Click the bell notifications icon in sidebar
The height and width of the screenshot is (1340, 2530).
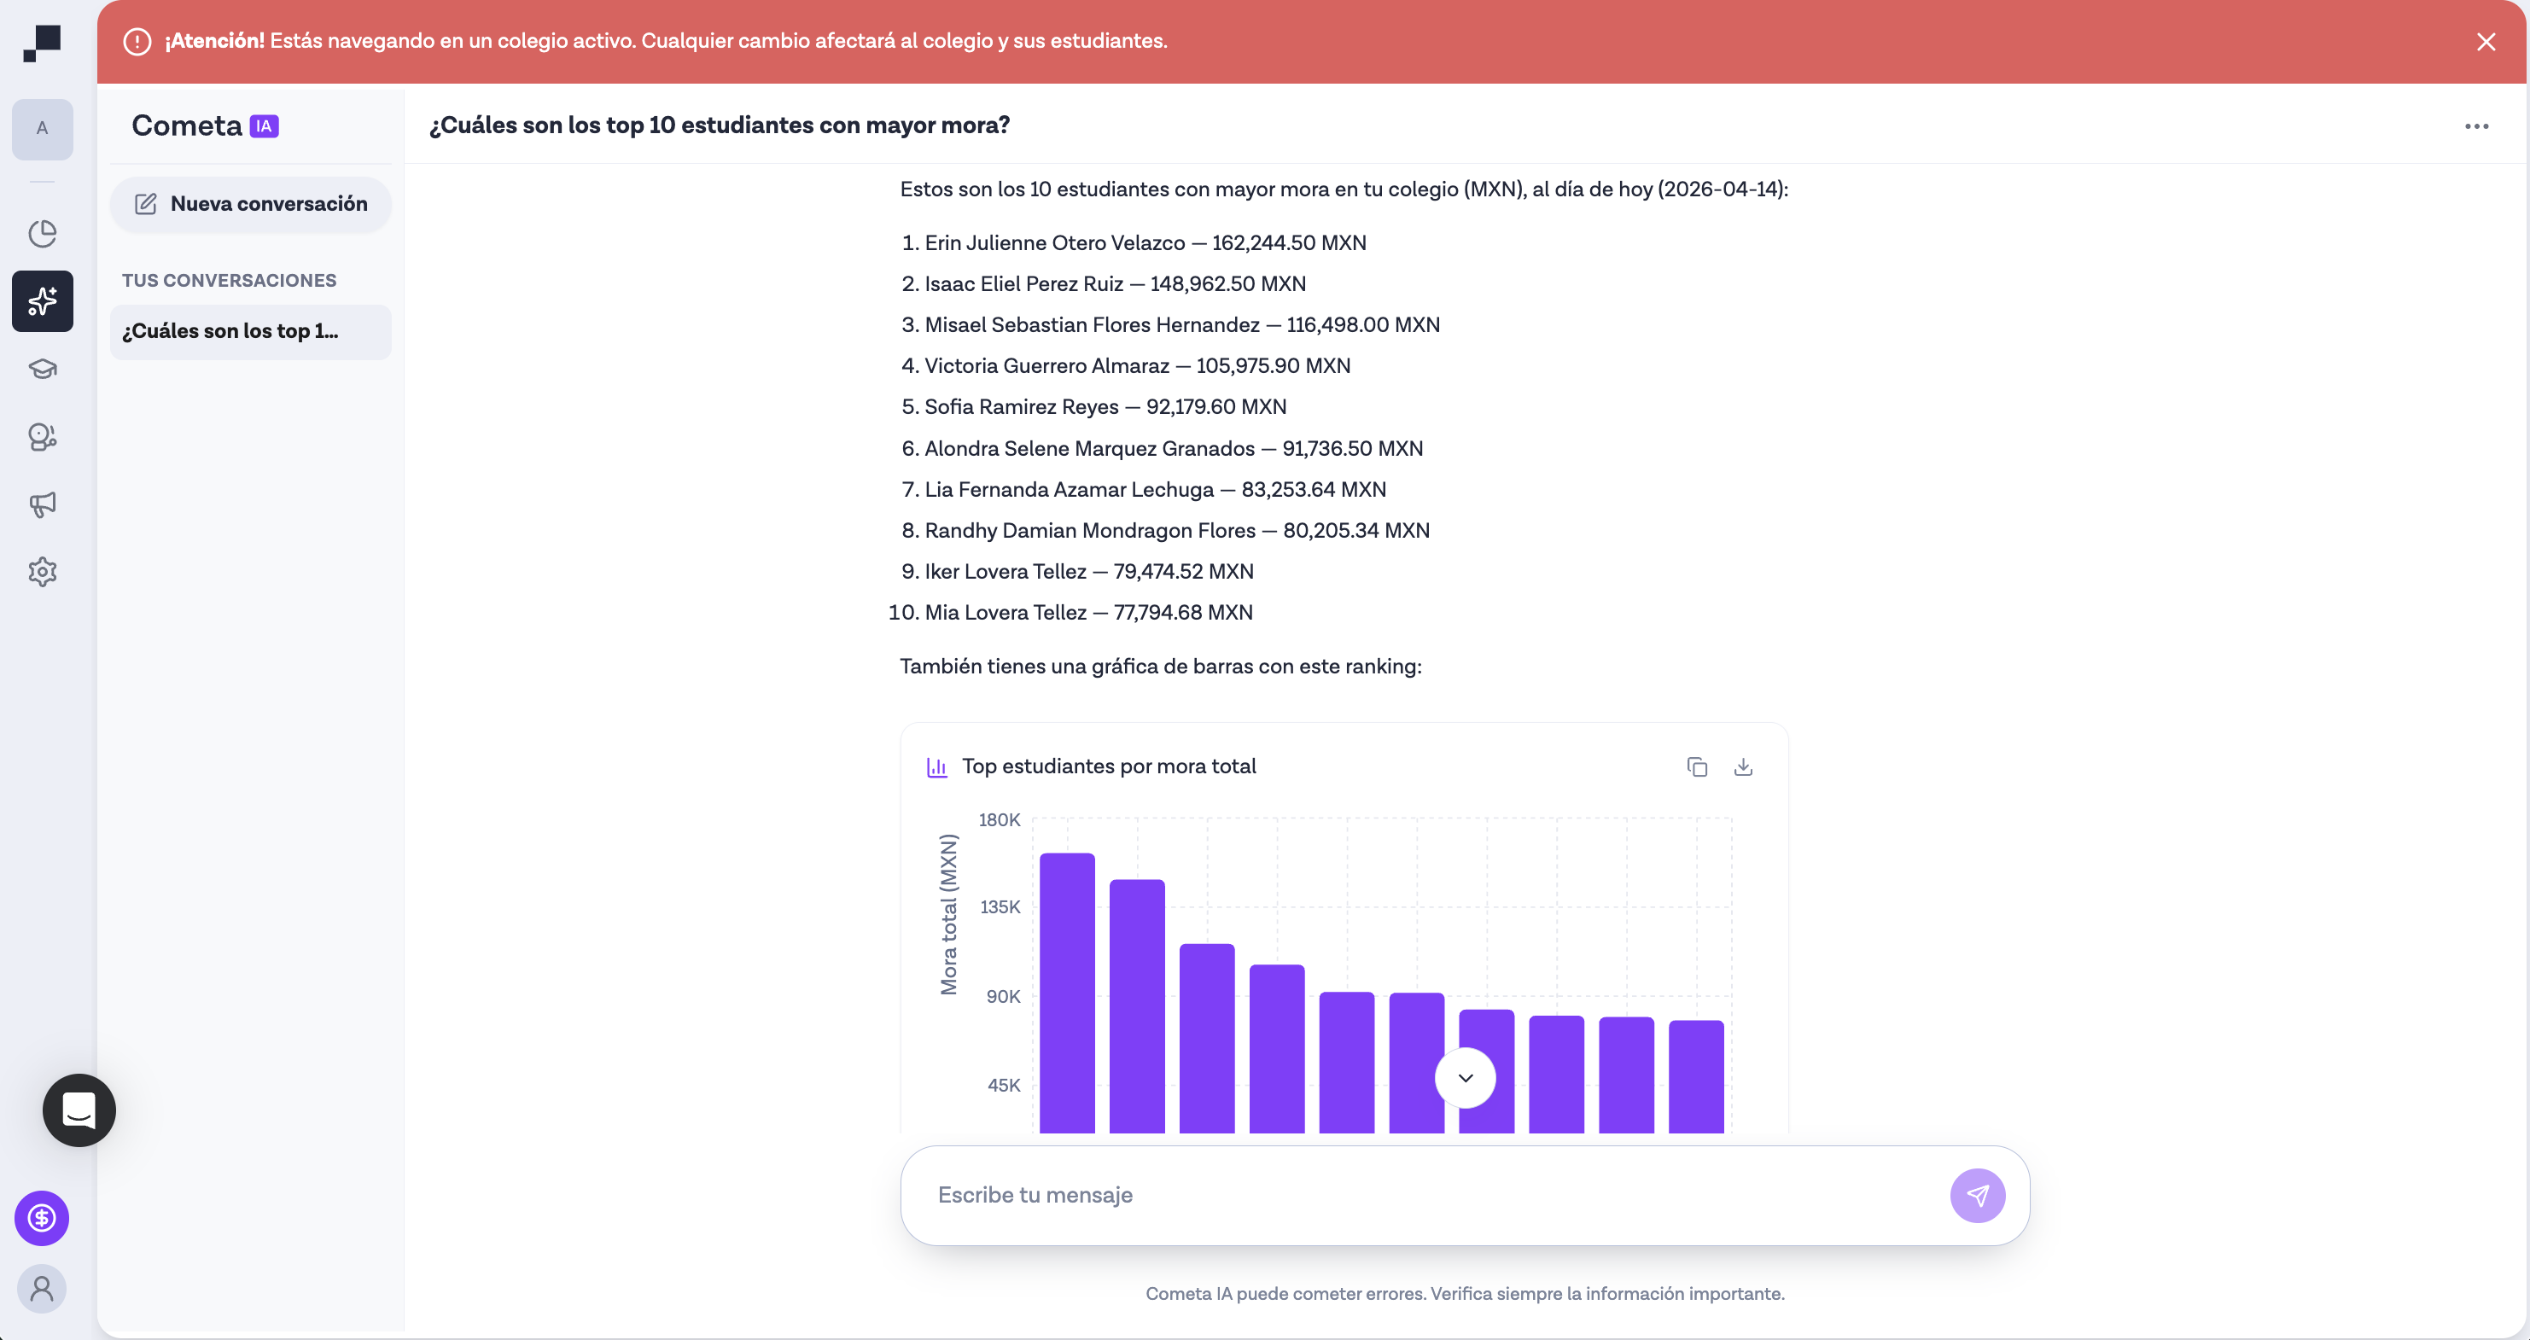tap(42, 437)
